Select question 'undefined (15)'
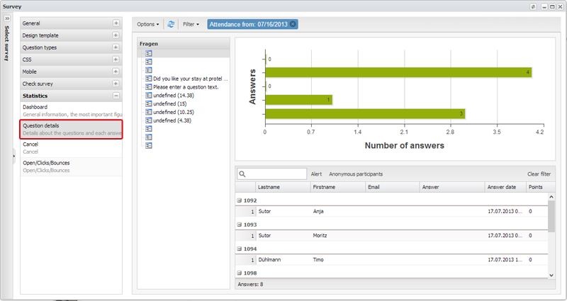 click(x=170, y=103)
